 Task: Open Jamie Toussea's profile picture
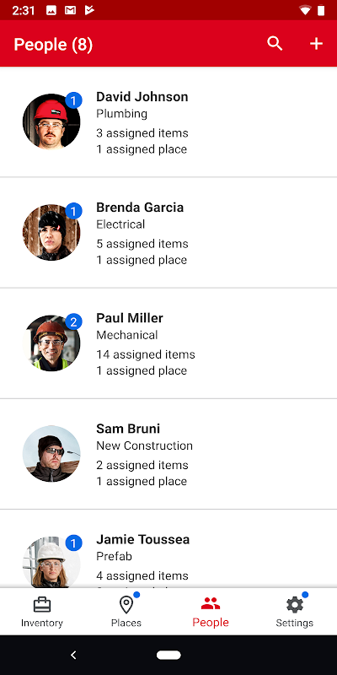(x=51, y=562)
